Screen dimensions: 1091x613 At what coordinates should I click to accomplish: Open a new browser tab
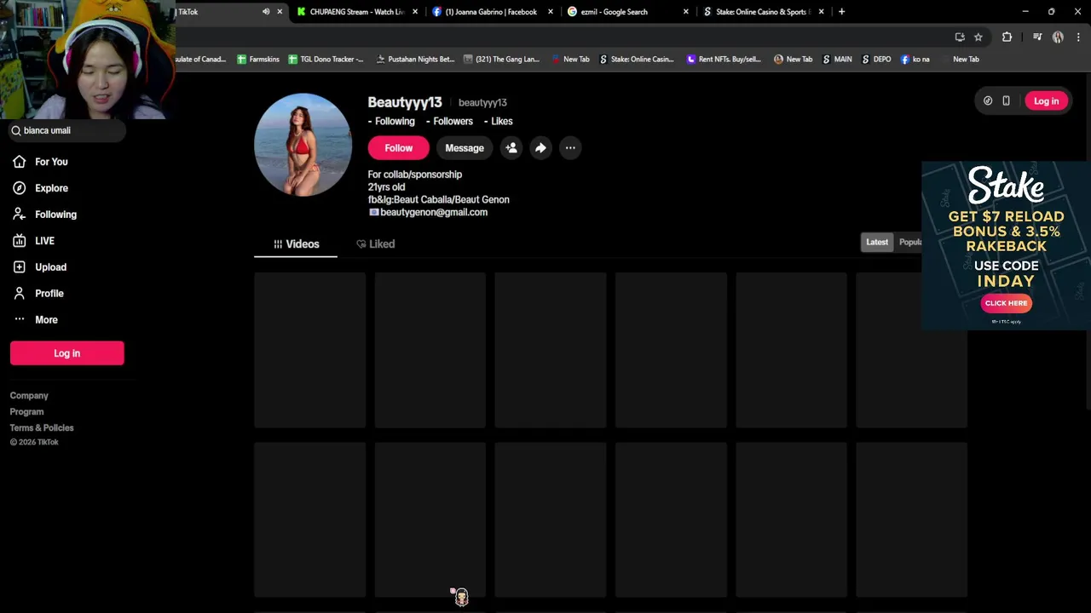[x=841, y=12]
